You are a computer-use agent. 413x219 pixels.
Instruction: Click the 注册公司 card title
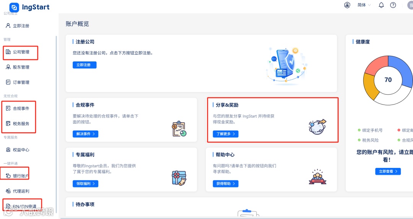pyautogui.click(x=85, y=42)
